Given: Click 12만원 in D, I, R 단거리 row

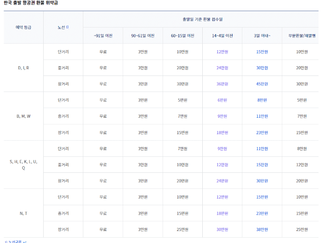Looking at the screenshot, I should [222, 52].
